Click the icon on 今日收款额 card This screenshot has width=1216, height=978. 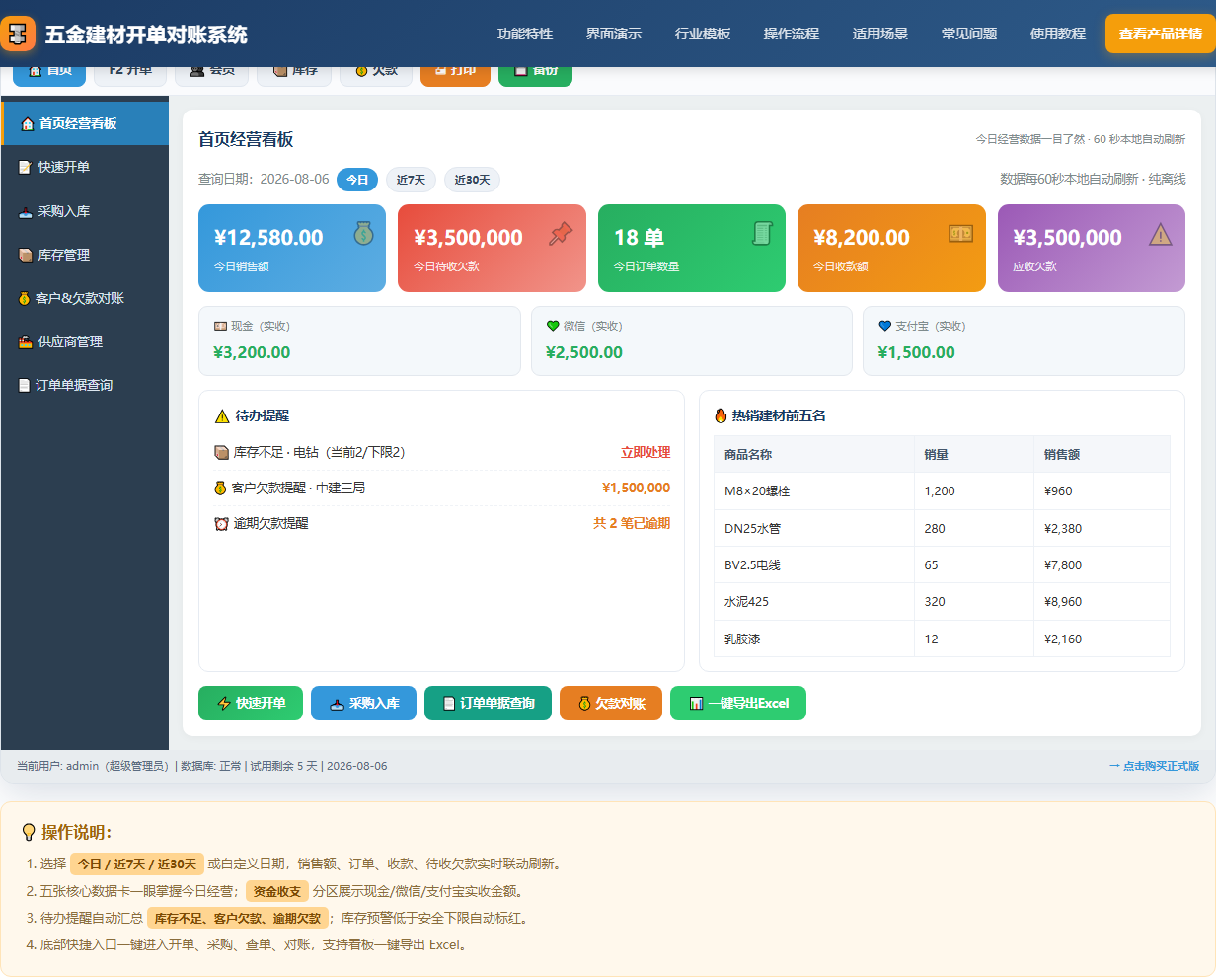[x=960, y=233]
